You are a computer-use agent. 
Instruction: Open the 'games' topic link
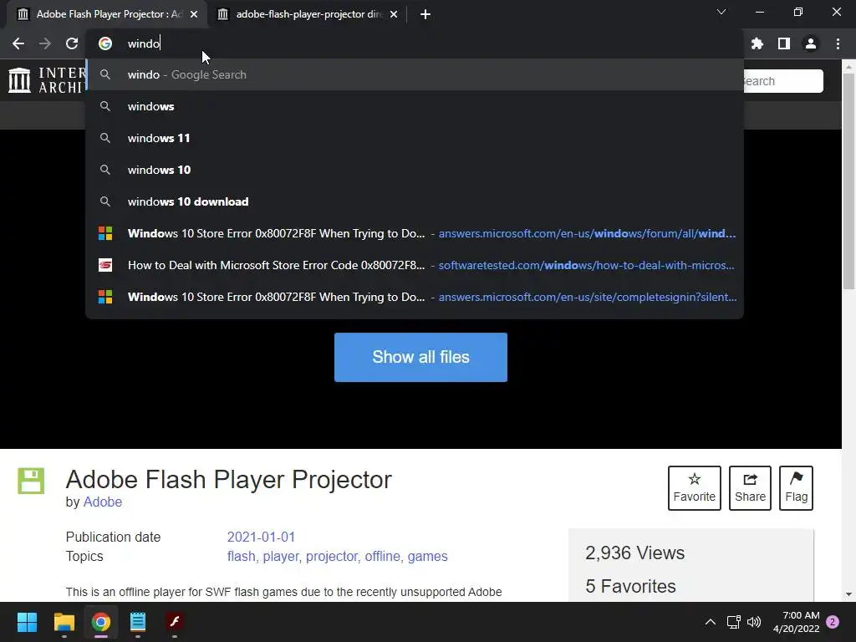click(x=427, y=556)
